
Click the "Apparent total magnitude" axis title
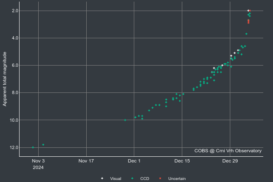click(5, 79)
